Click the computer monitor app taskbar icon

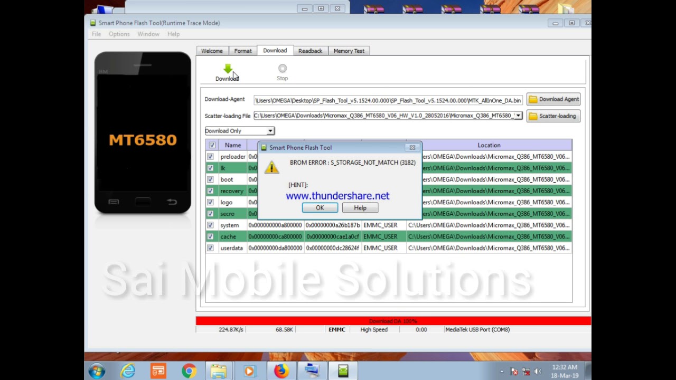coord(312,371)
